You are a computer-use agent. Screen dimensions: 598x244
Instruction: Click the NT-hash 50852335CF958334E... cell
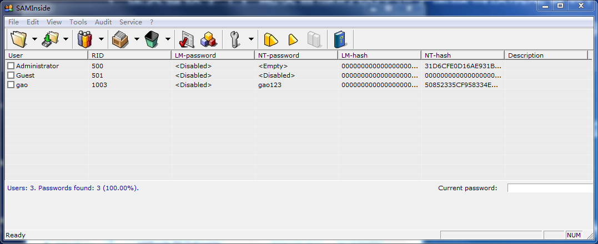coord(461,85)
